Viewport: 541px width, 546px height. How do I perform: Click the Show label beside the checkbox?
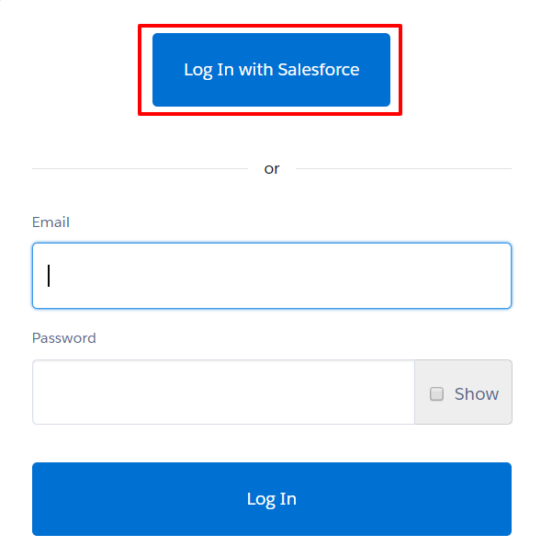coord(477,393)
